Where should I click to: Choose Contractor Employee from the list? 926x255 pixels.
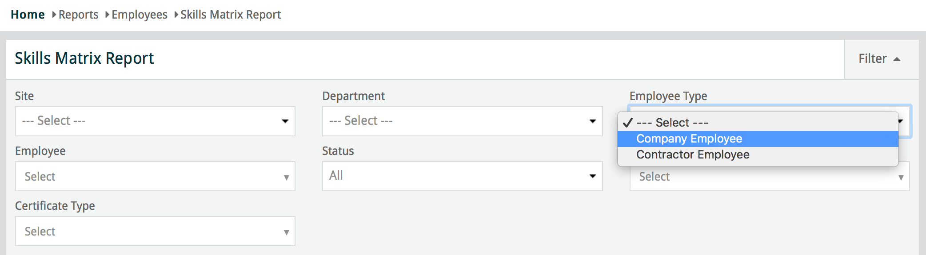pyautogui.click(x=692, y=155)
